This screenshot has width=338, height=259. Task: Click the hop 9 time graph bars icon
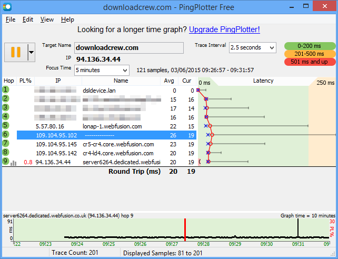[13, 163]
